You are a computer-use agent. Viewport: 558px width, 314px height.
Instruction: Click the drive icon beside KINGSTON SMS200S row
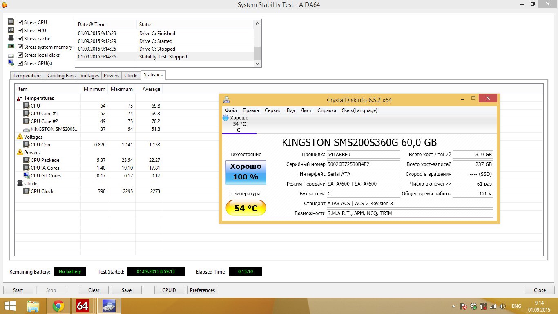click(27, 129)
